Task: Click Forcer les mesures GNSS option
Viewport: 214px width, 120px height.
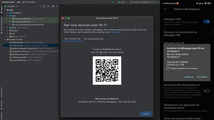Action: [x=183, y=118]
